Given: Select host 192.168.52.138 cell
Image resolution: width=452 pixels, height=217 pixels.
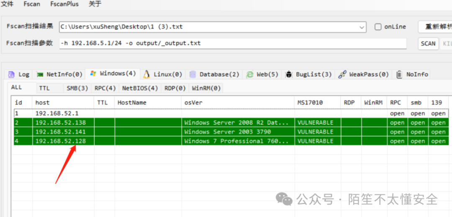Looking at the screenshot, I should tap(64, 123).
